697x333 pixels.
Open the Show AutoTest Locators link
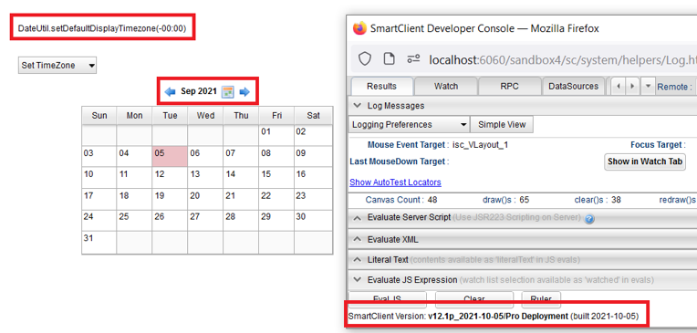point(395,182)
